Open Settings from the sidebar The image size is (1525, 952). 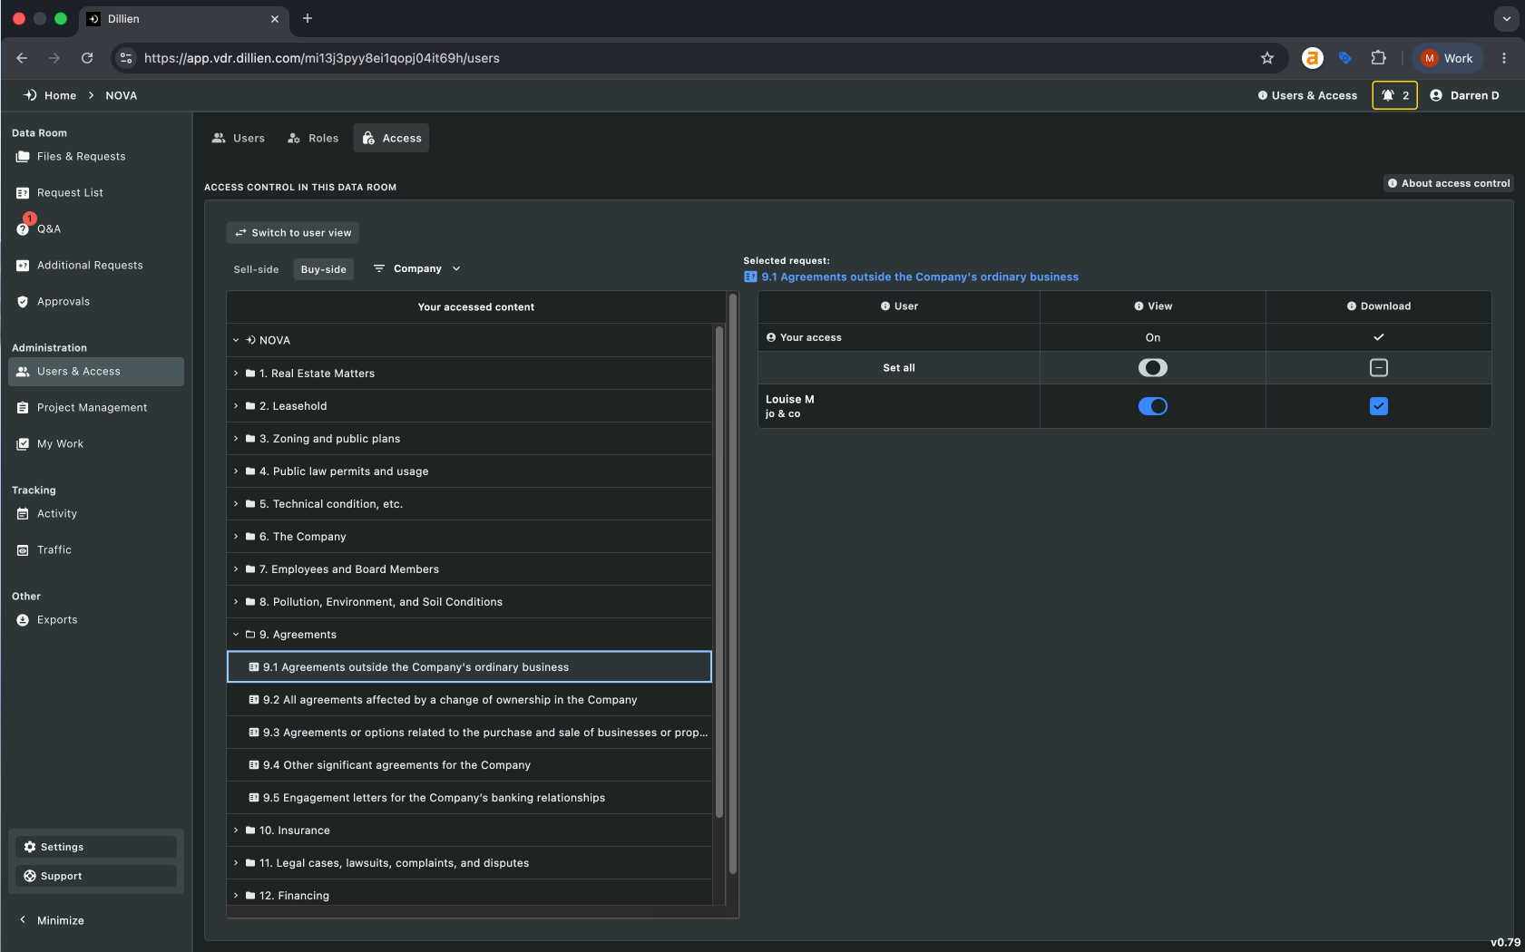coord(96,847)
